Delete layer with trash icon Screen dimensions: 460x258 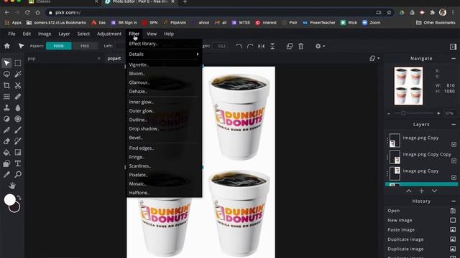[x=300, y=46]
